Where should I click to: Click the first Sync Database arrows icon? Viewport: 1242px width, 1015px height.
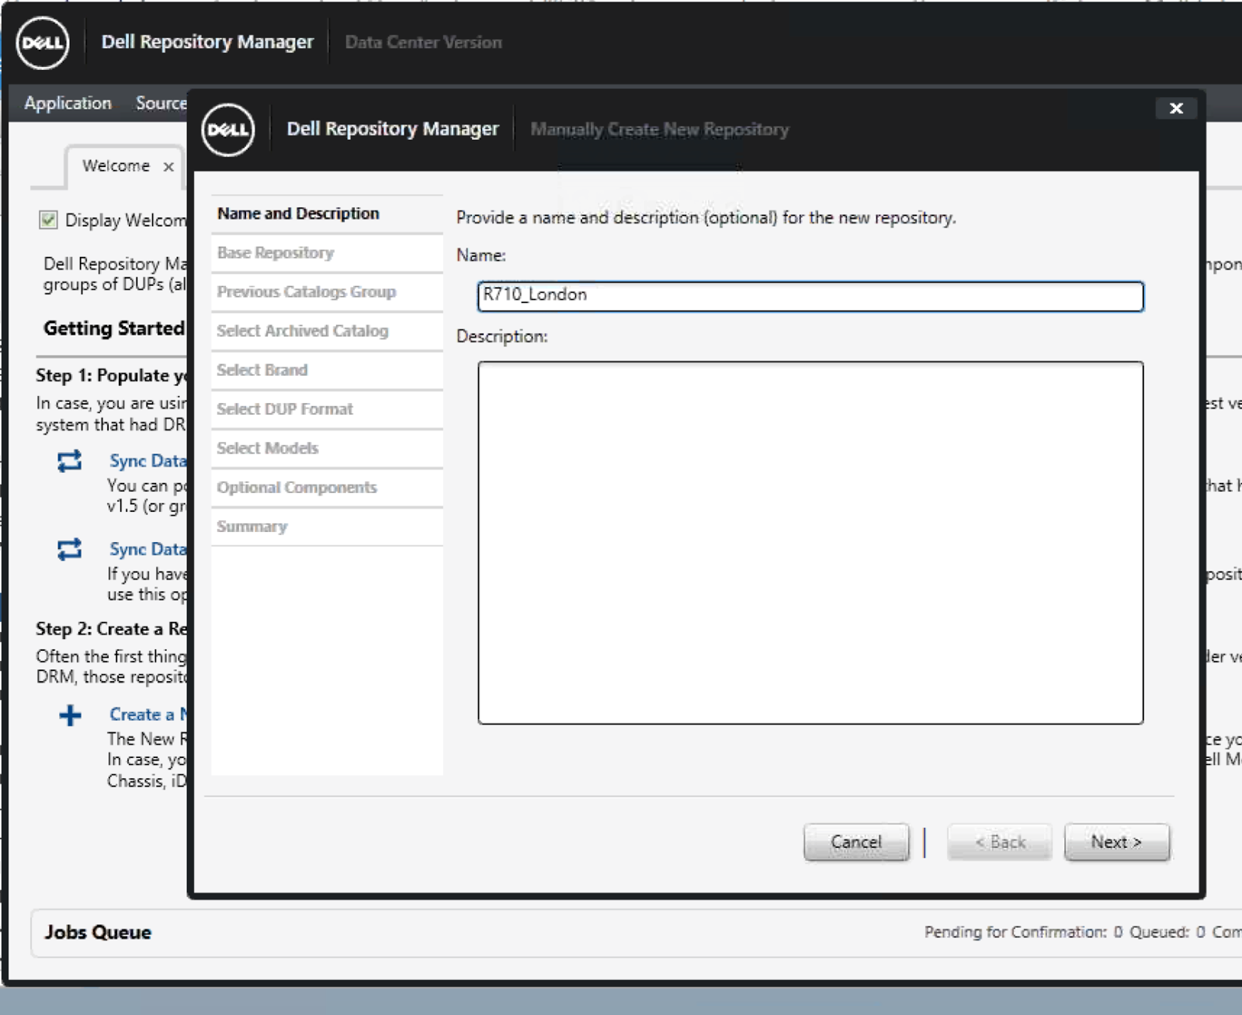70,461
